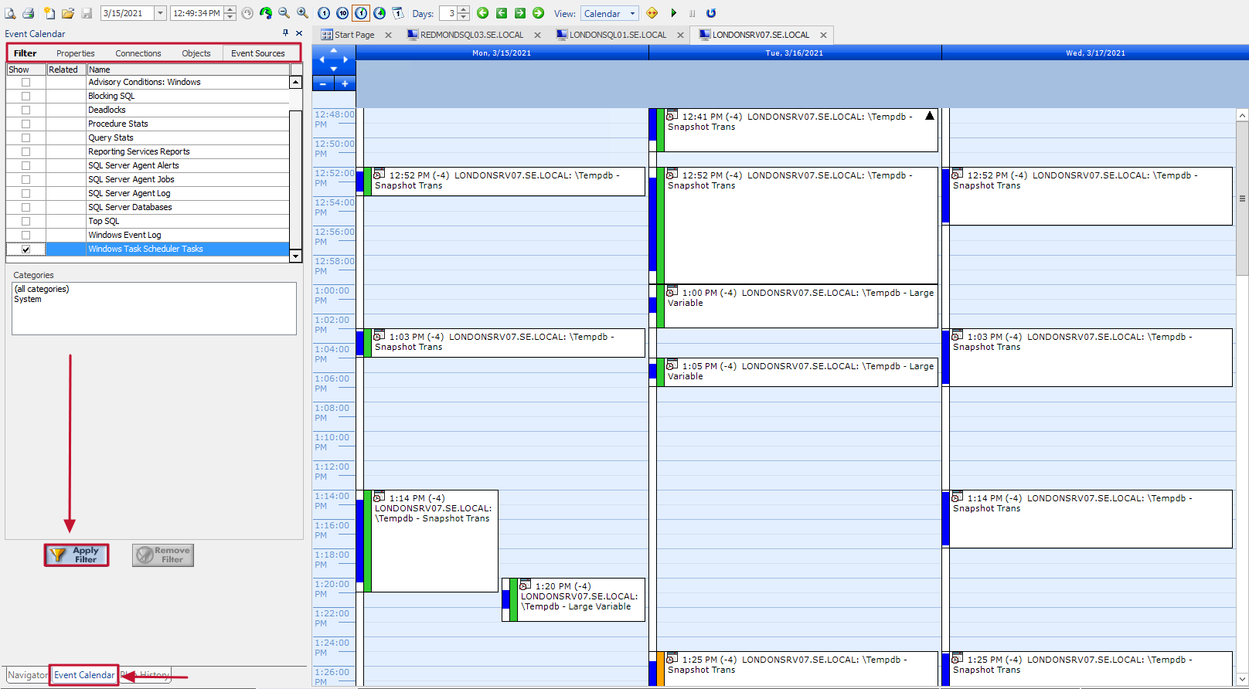Viewport: 1249px width, 689px height.
Task: Open print preview from the toolbar
Action: [10, 13]
